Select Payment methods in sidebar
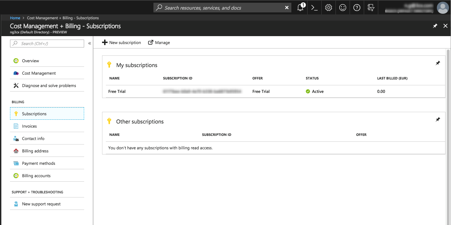Screen dimensions: 451x225 38,163
